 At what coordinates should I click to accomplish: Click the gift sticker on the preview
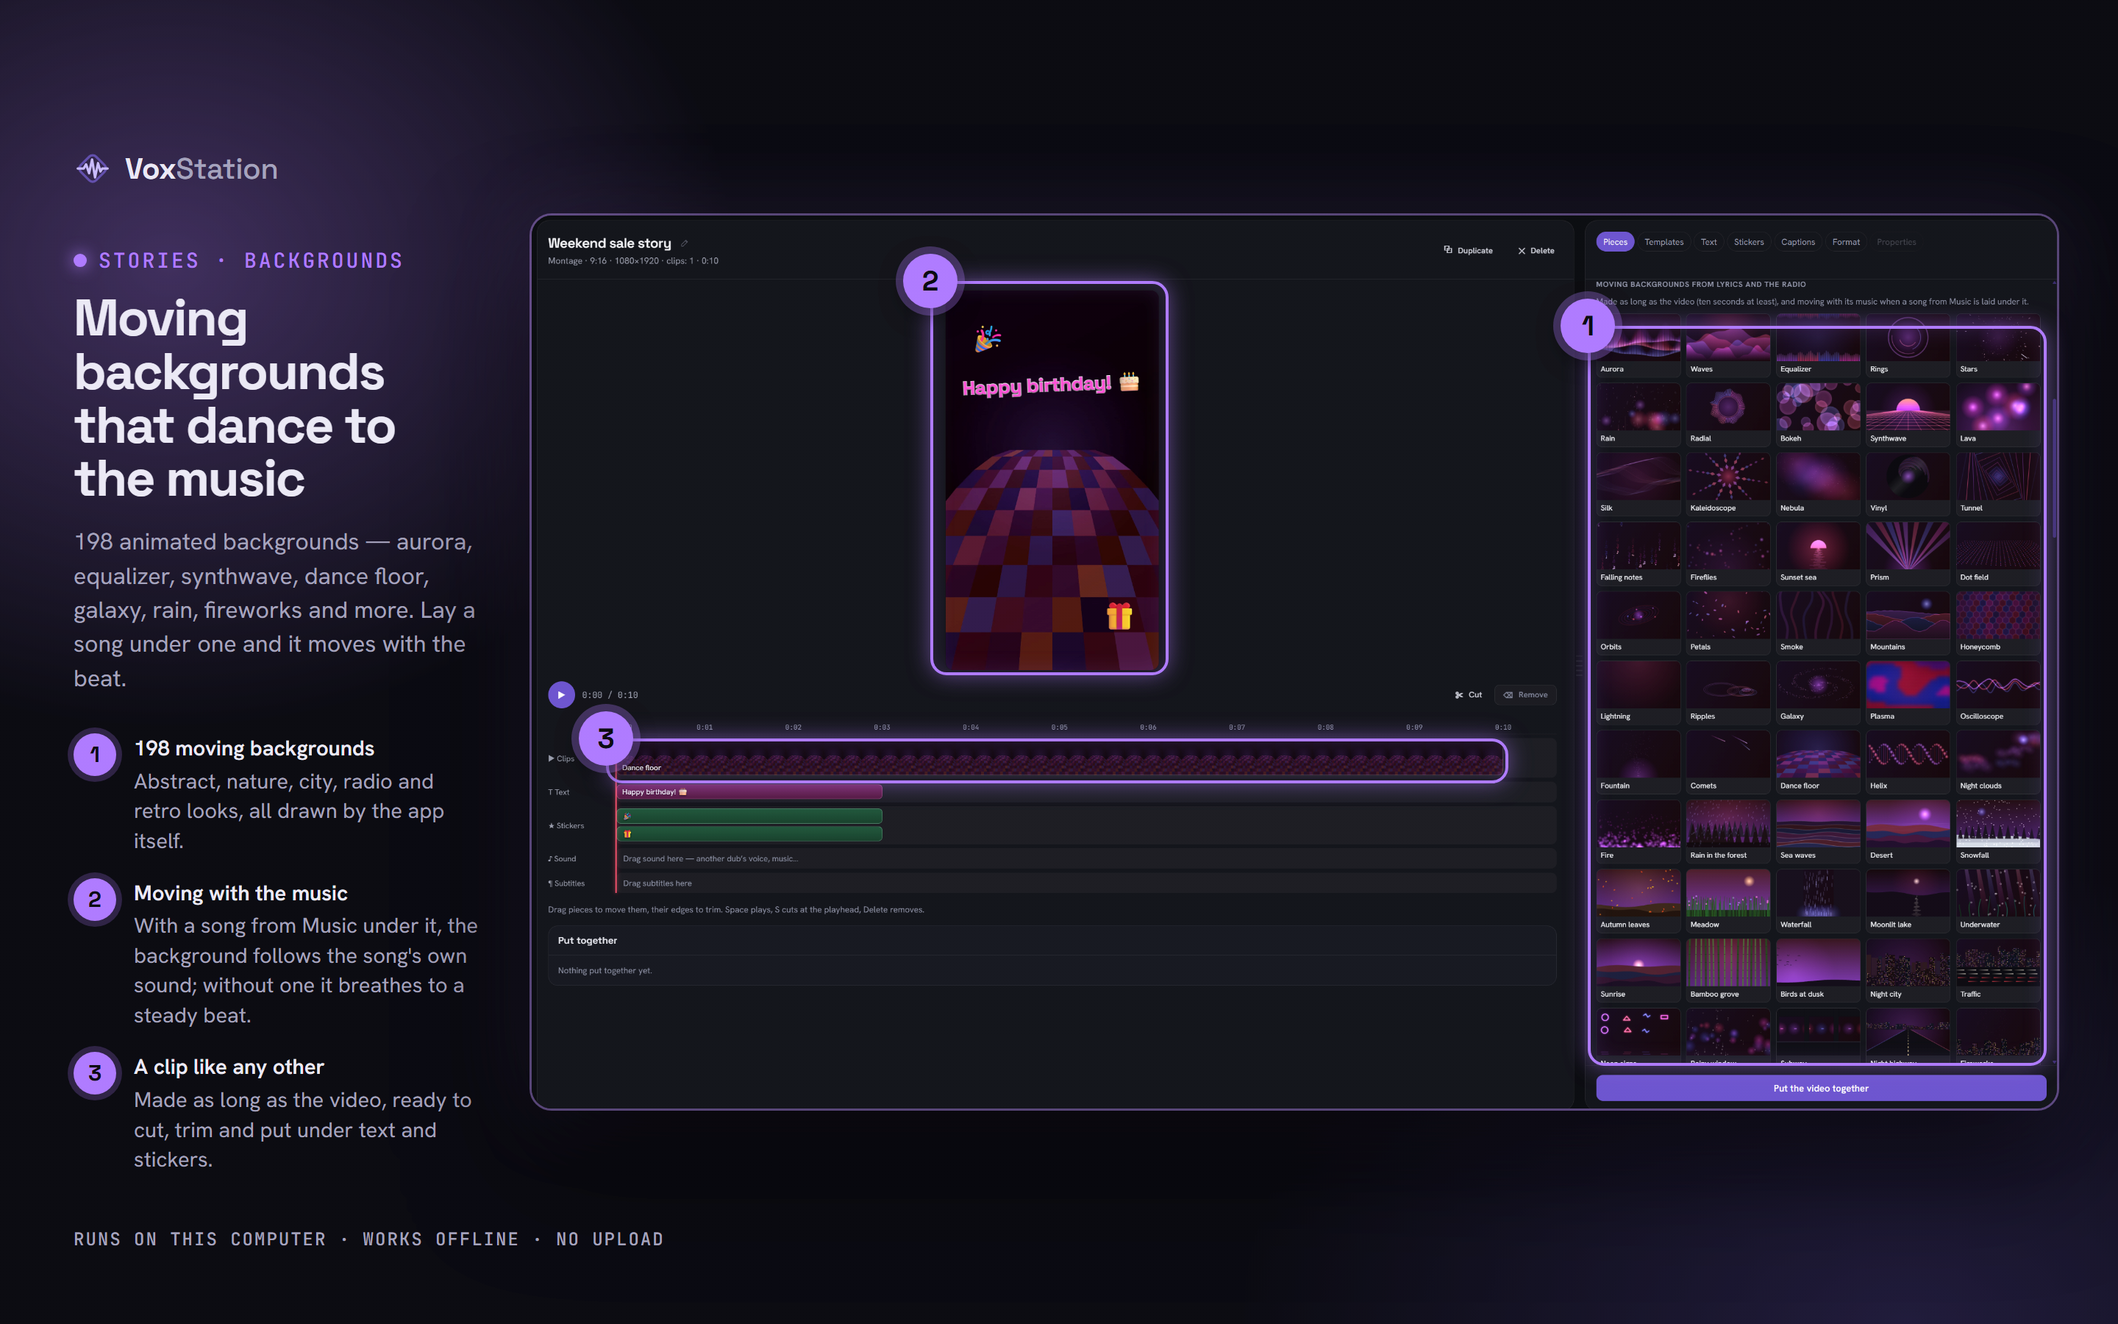pyautogui.click(x=1119, y=616)
